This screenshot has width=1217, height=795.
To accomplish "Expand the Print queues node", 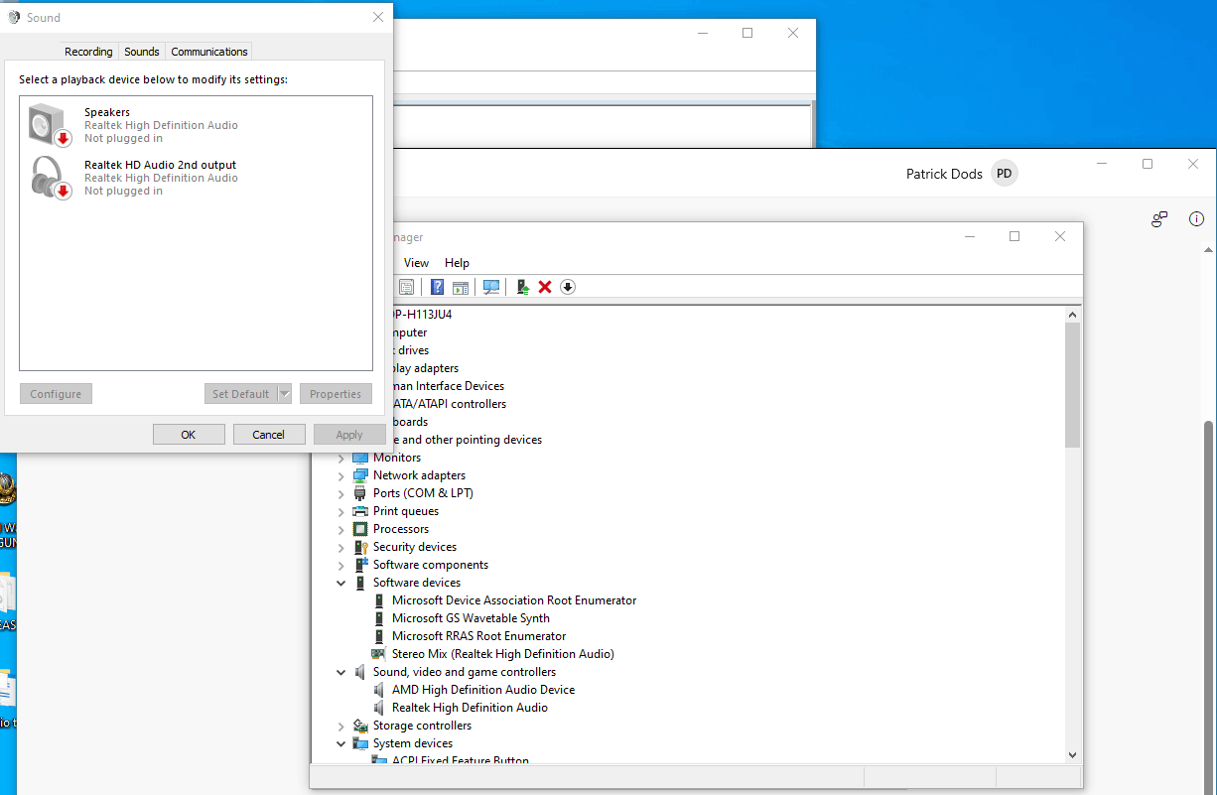I will 341,511.
